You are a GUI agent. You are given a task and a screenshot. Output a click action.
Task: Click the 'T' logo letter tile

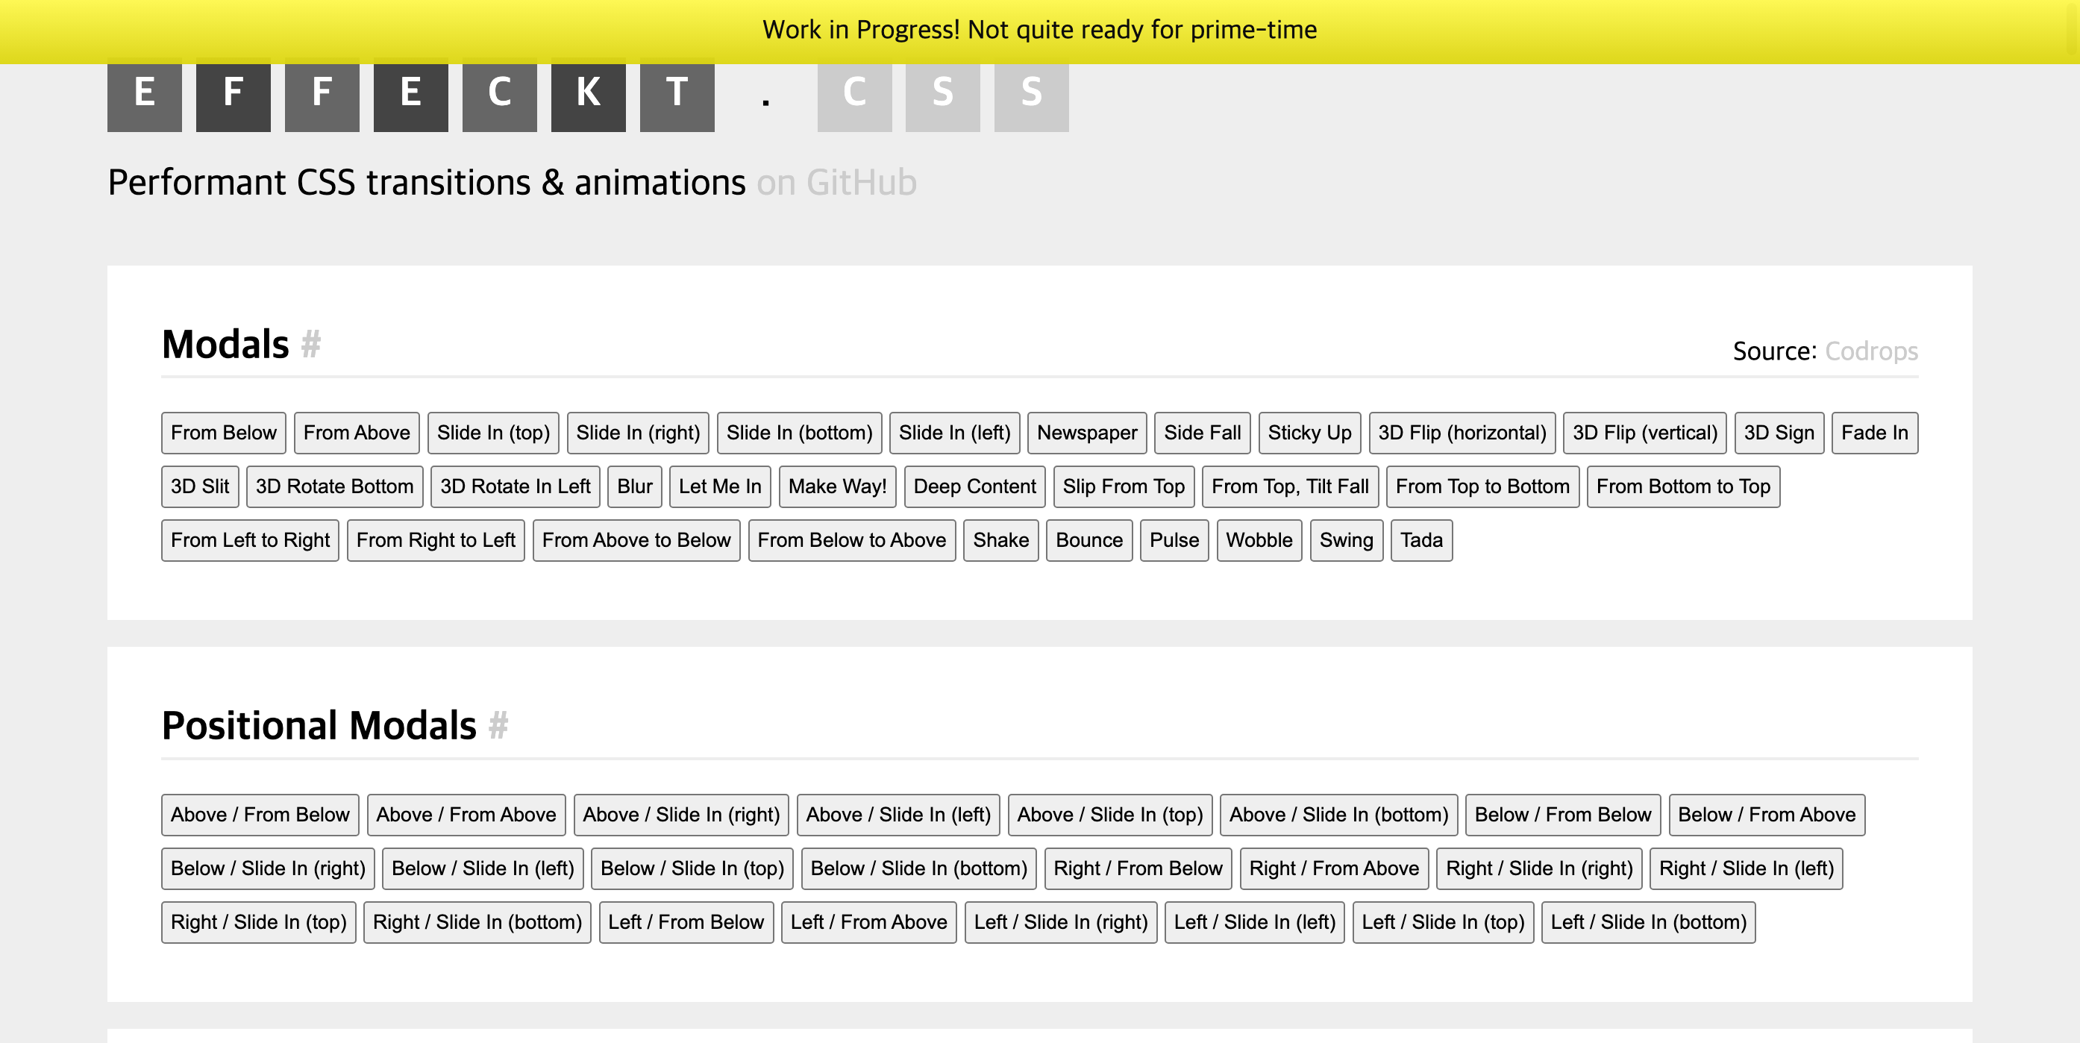(677, 95)
